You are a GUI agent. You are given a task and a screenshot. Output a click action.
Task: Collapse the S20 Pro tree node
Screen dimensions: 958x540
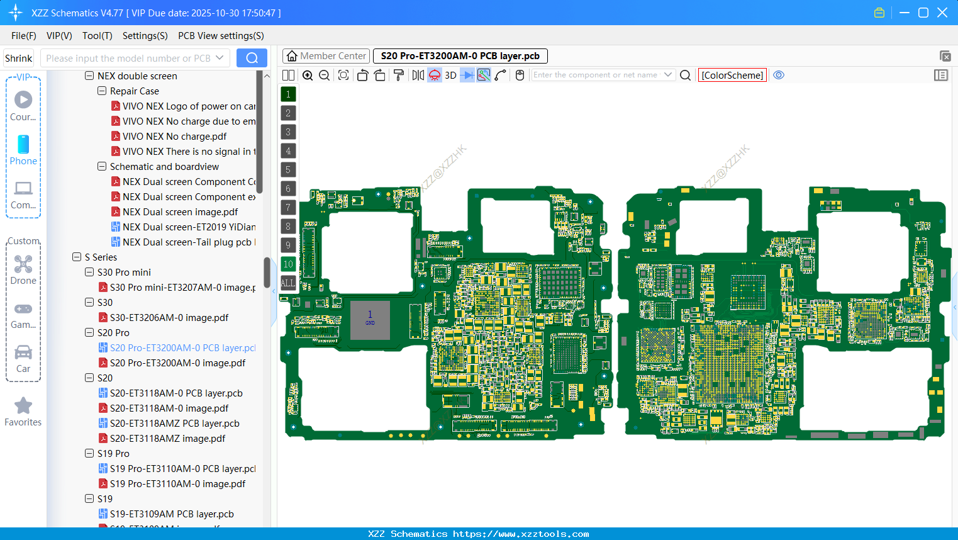point(89,332)
